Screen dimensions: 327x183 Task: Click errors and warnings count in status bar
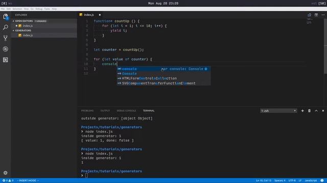point(8,180)
